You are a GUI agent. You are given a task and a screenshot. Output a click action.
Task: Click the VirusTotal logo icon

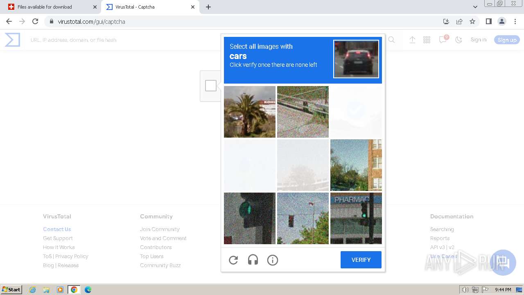point(12,40)
